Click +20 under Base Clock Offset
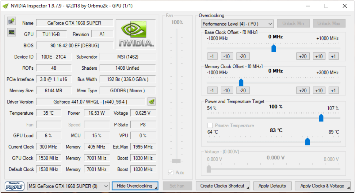Viewport: 355px width, 193px height. pos(303,56)
